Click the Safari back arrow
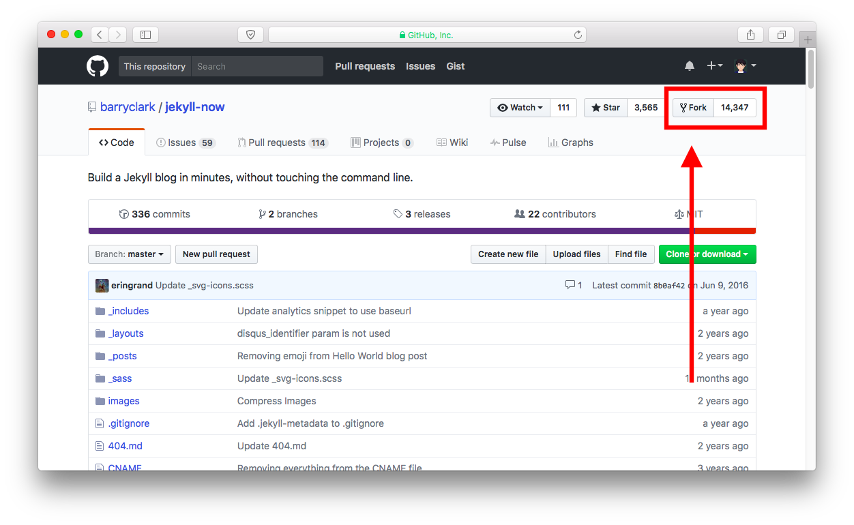 (100, 35)
